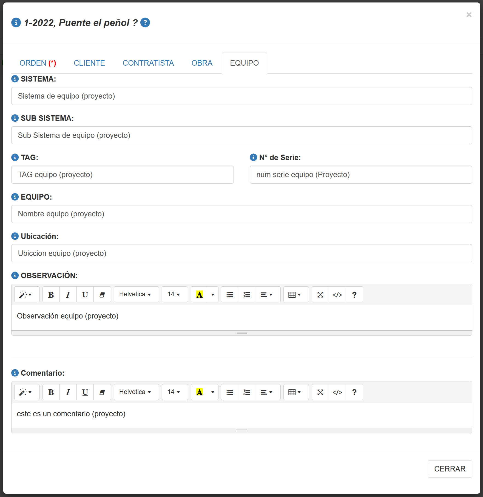Viewport: 483px width, 497px height.
Task: Click the TAG input field
Action: pyautogui.click(x=122, y=175)
